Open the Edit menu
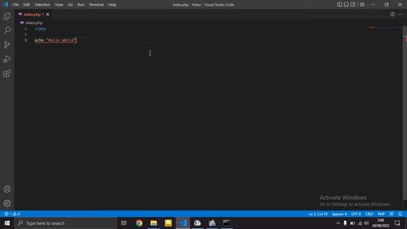 (x=27, y=4)
